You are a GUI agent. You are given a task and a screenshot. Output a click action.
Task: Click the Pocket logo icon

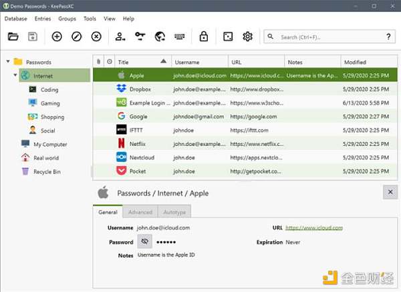tap(122, 171)
